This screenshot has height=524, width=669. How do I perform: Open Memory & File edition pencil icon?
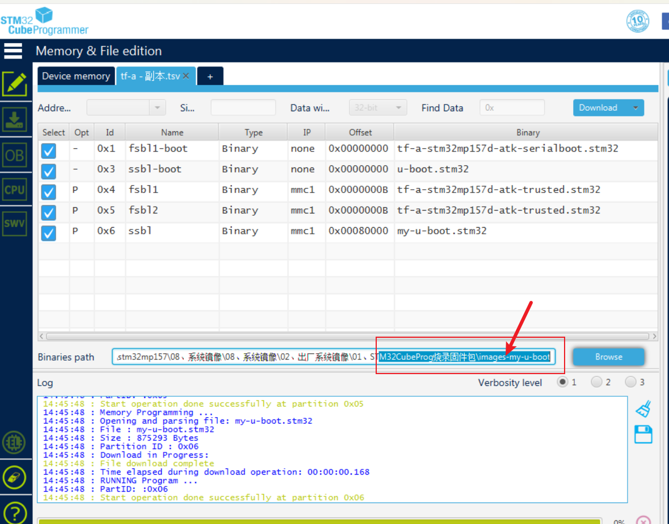pyautogui.click(x=15, y=83)
